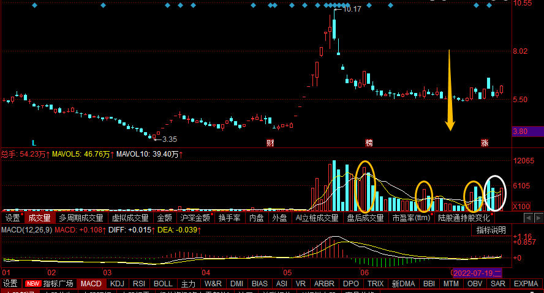Click the NEW badge beside 指标广场
This screenshot has width=544, height=293.
point(32,284)
